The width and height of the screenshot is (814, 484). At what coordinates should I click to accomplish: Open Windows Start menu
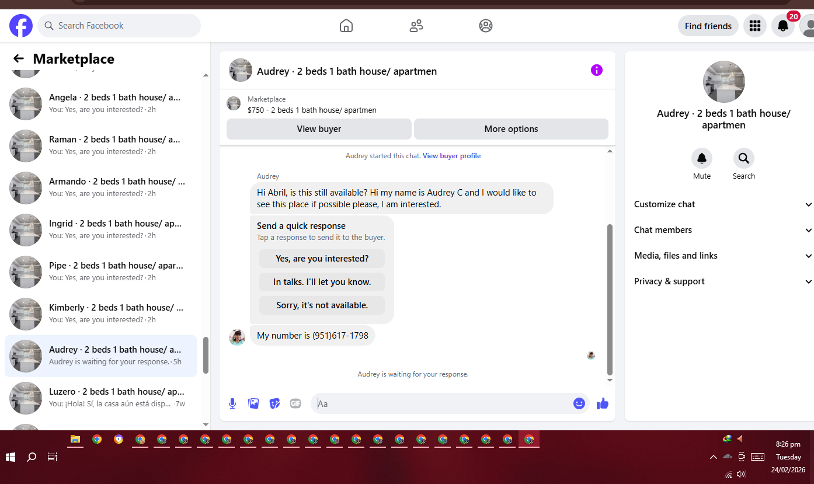click(11, 457)
